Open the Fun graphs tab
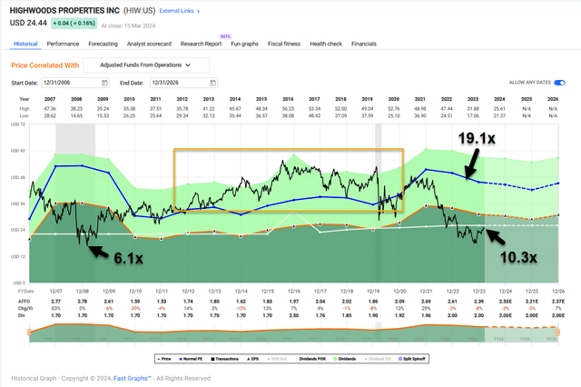 tap(244, 44)
